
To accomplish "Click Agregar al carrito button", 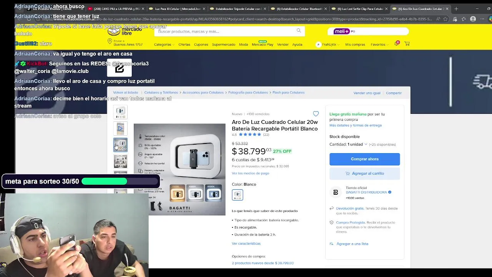I will coord(364,174).
